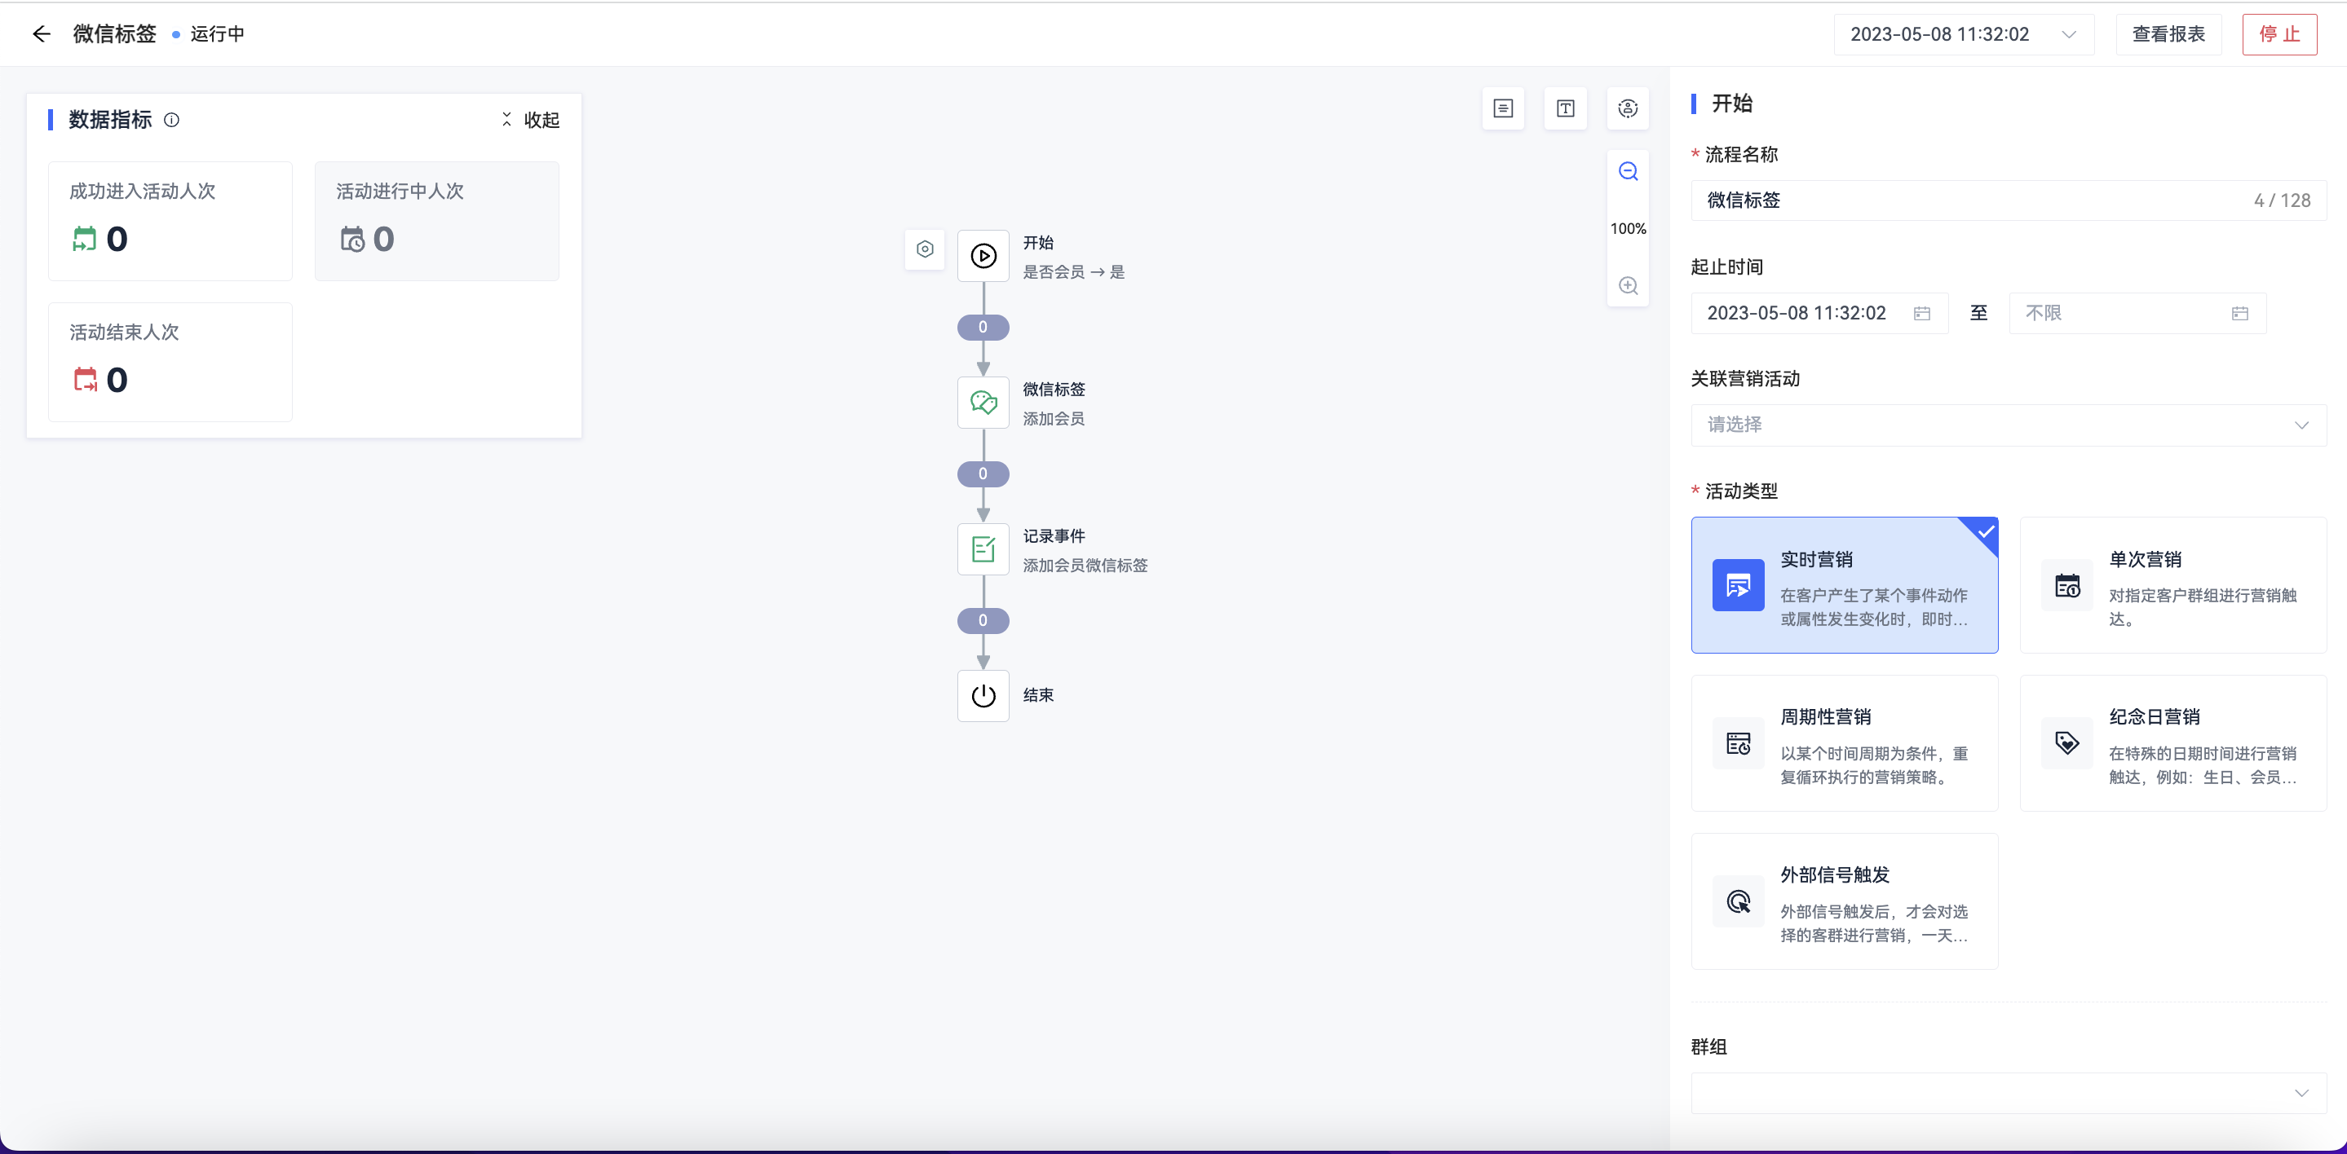Click the settings hexagon beside start node
The image size is (2347, 1154).
click(925, 249)
